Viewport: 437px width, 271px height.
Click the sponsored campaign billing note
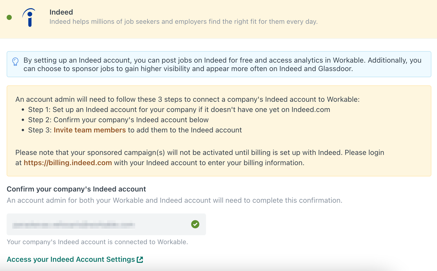[200, 157]
